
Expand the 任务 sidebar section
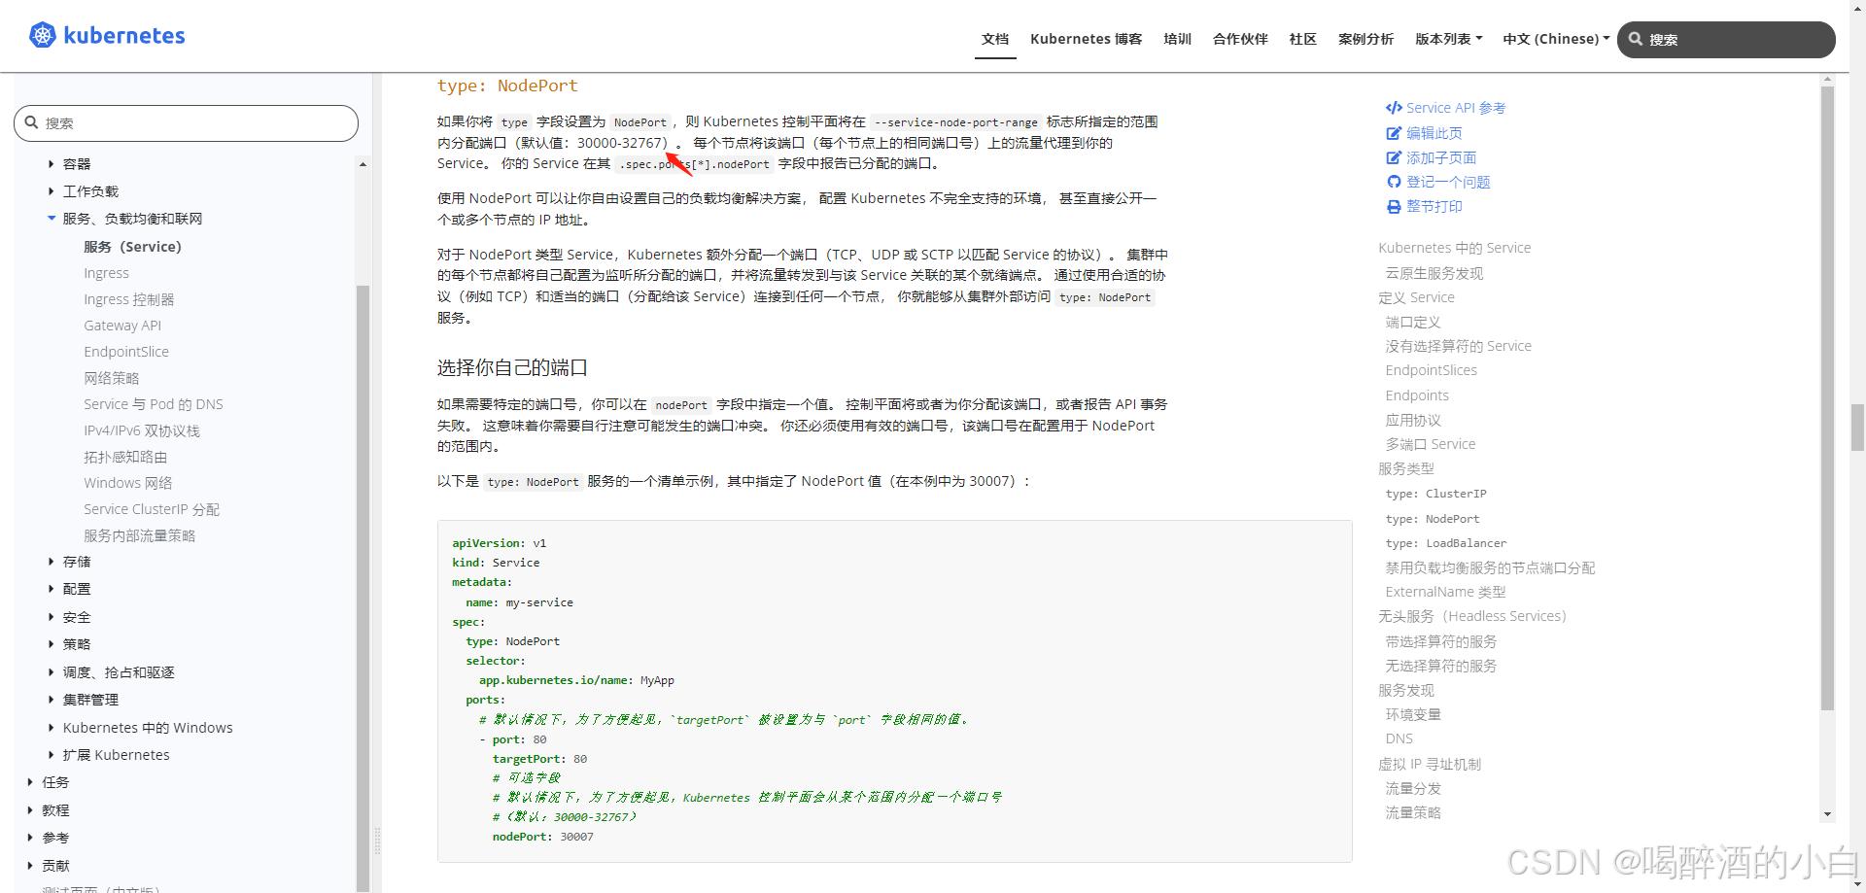[30, 782]
